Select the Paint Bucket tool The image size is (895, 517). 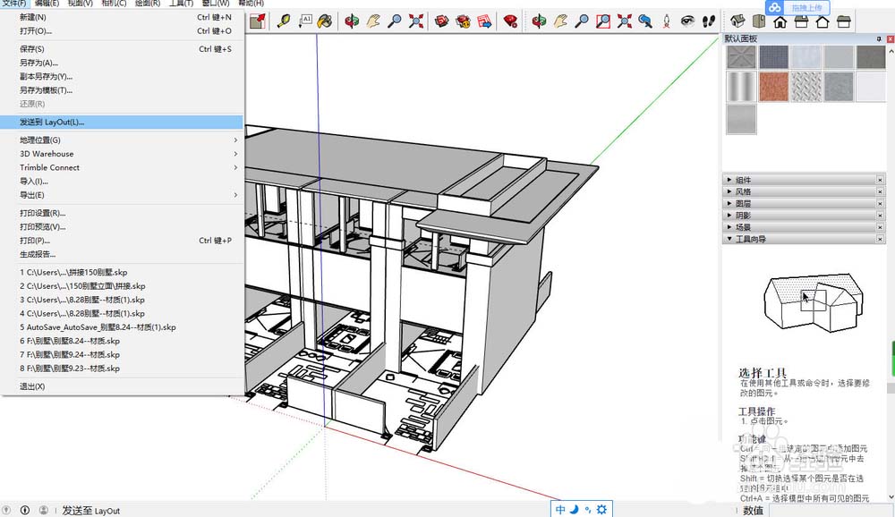click(x=326, y=20)
